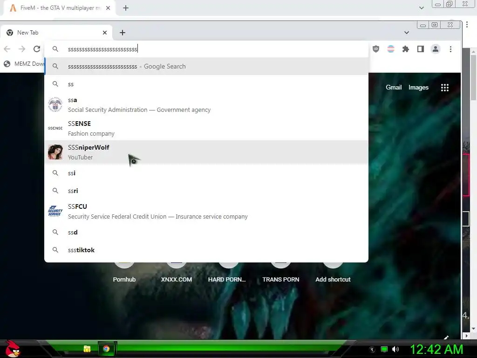Open the Extensions puzzle piece menu
The height and width of the screenshot is (358, 477).
(x=406, y=49)
